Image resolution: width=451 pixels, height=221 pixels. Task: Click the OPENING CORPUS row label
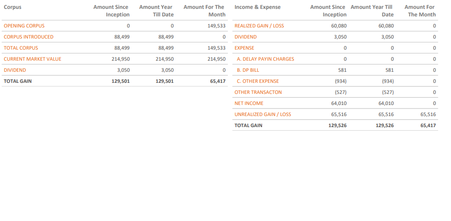[24, 26]
